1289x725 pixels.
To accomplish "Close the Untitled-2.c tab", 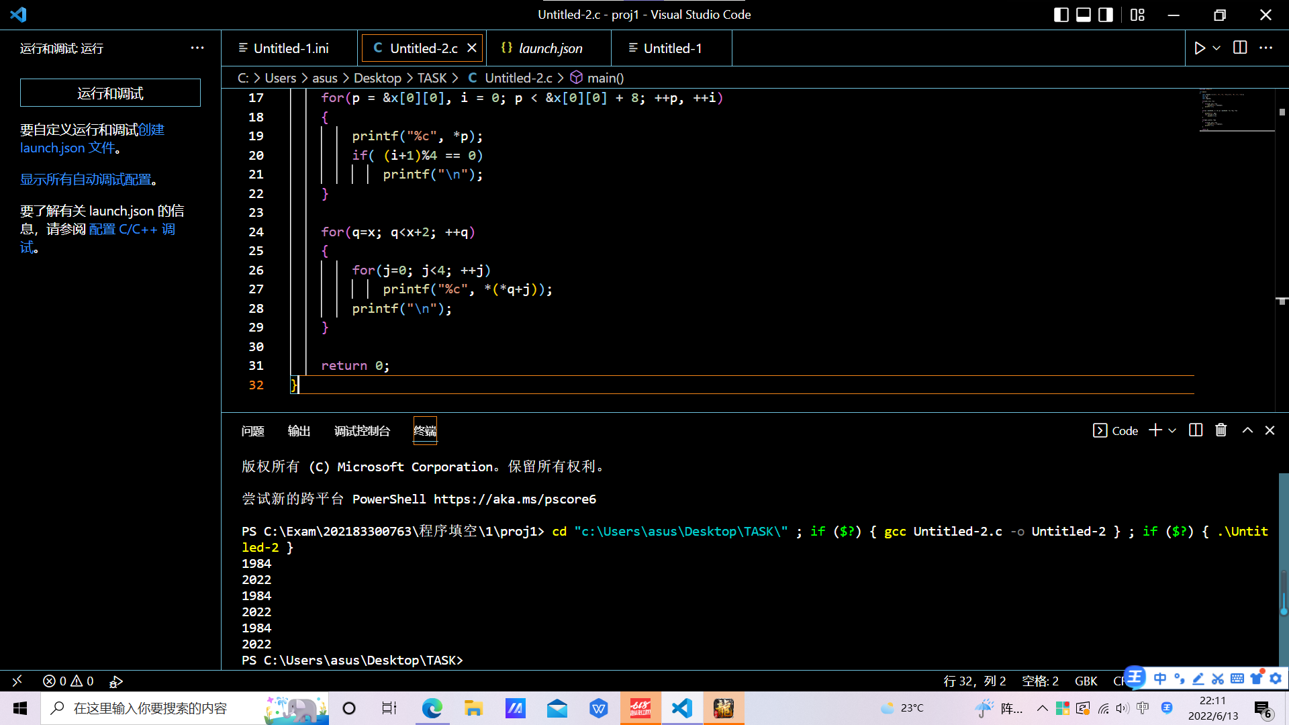I will (x=472, y=48).
